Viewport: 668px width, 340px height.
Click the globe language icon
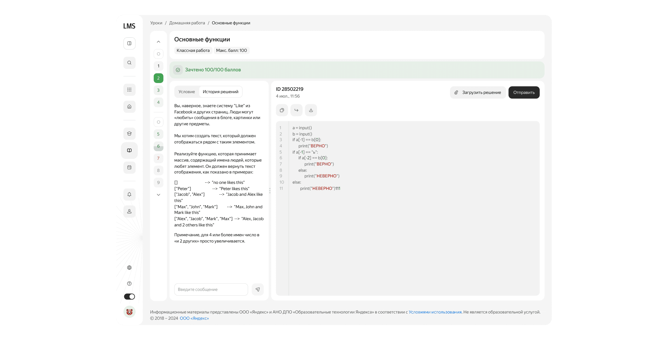[129, 268]
